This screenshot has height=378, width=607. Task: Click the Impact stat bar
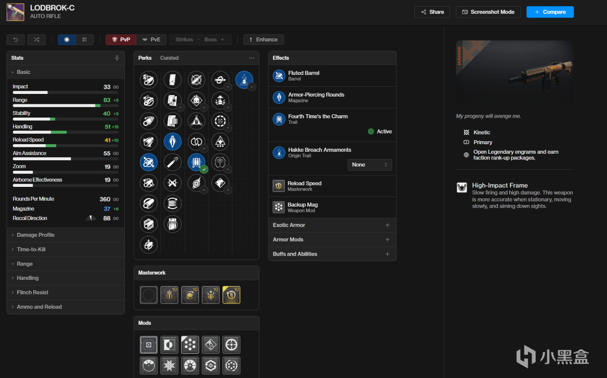click(65, 92)
